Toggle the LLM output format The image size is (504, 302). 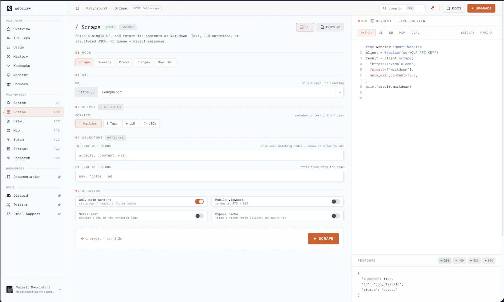(x=130, y=124)
